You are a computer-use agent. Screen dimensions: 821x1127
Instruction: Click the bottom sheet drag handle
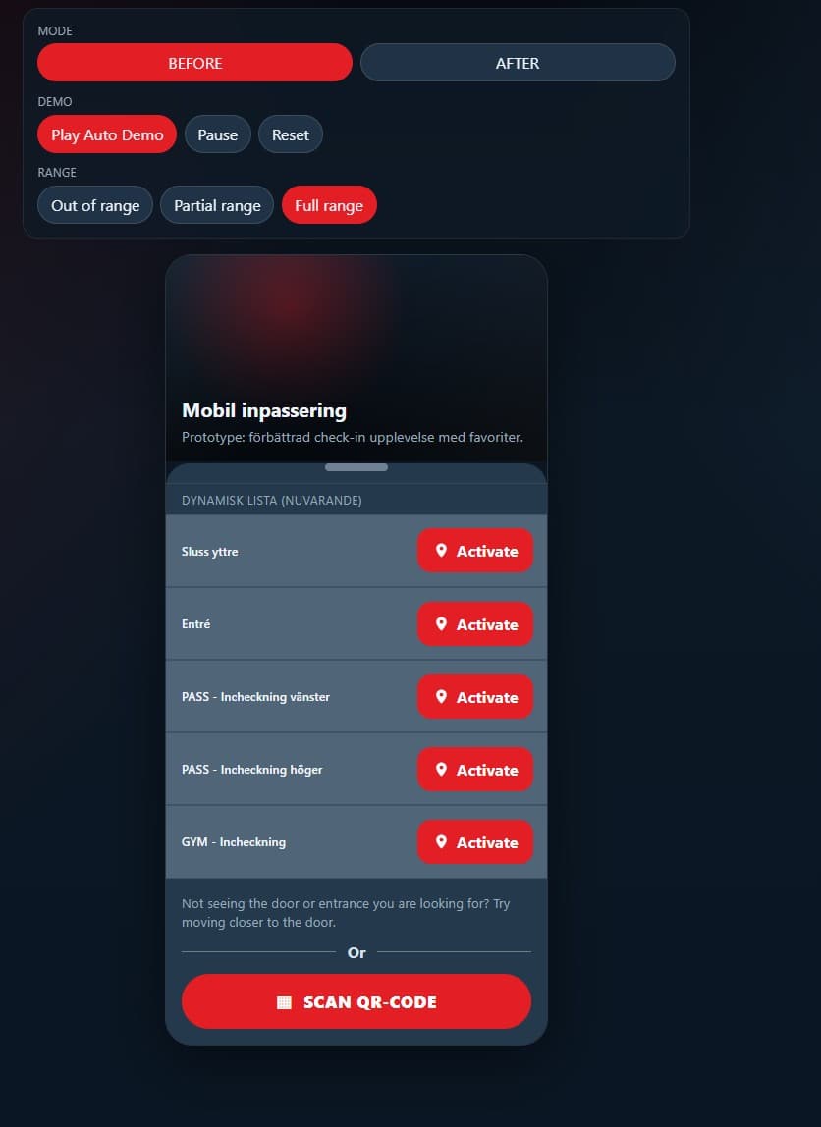[356, 467]
